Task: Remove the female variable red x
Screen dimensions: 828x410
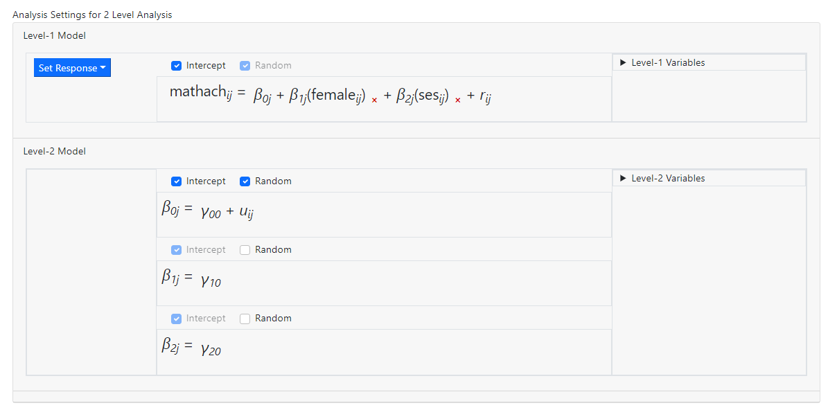Action: (375, 100)
